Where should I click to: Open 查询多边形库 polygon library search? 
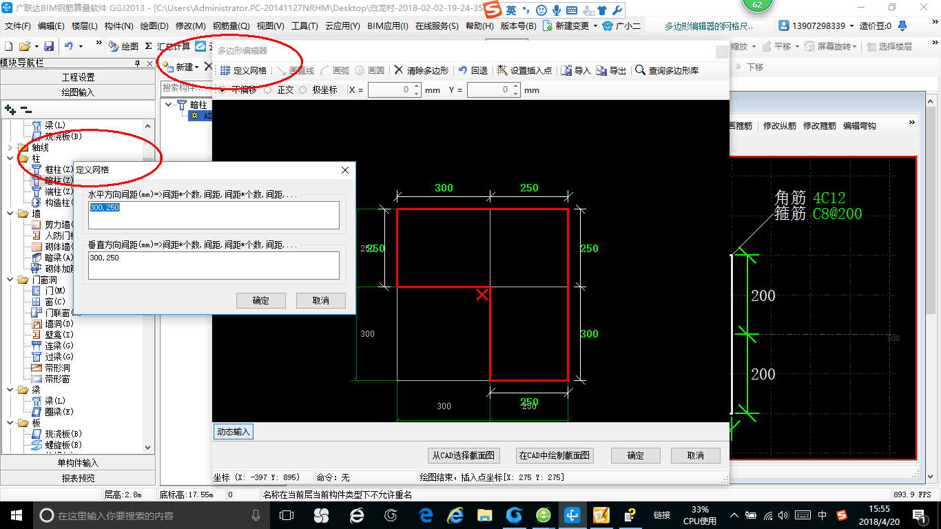click(x=667, y=70)
